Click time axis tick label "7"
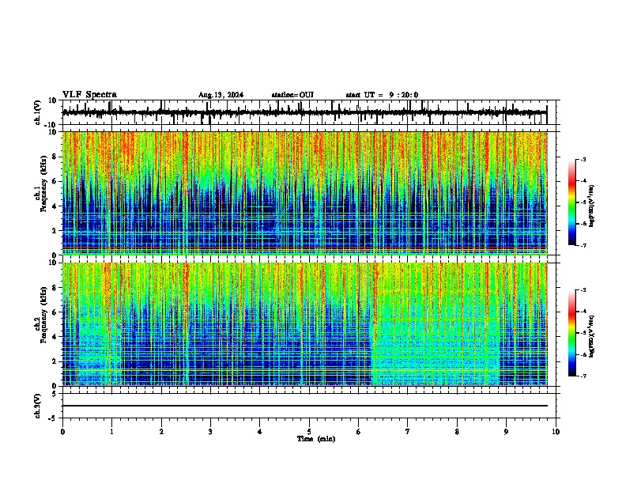 (x=408, y=432)
